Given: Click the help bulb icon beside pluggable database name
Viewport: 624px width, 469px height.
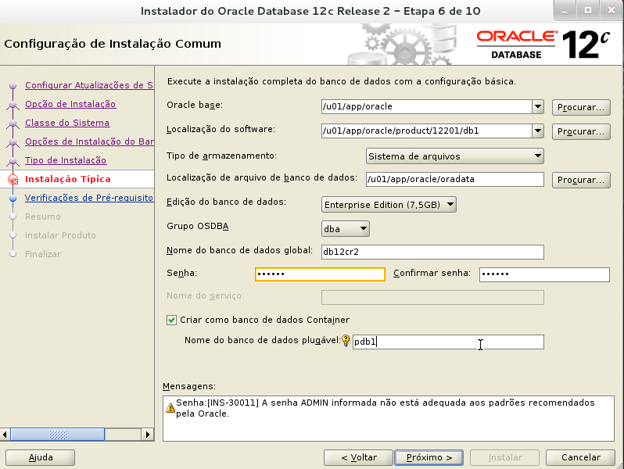Looking at the screenshot, I should coord(346,341).
